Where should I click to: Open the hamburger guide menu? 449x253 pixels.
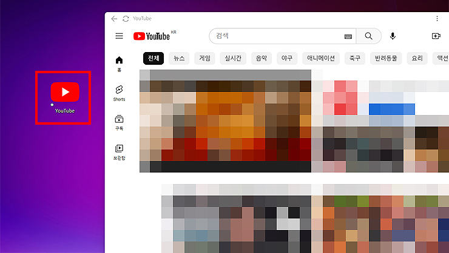pos(119,36)
